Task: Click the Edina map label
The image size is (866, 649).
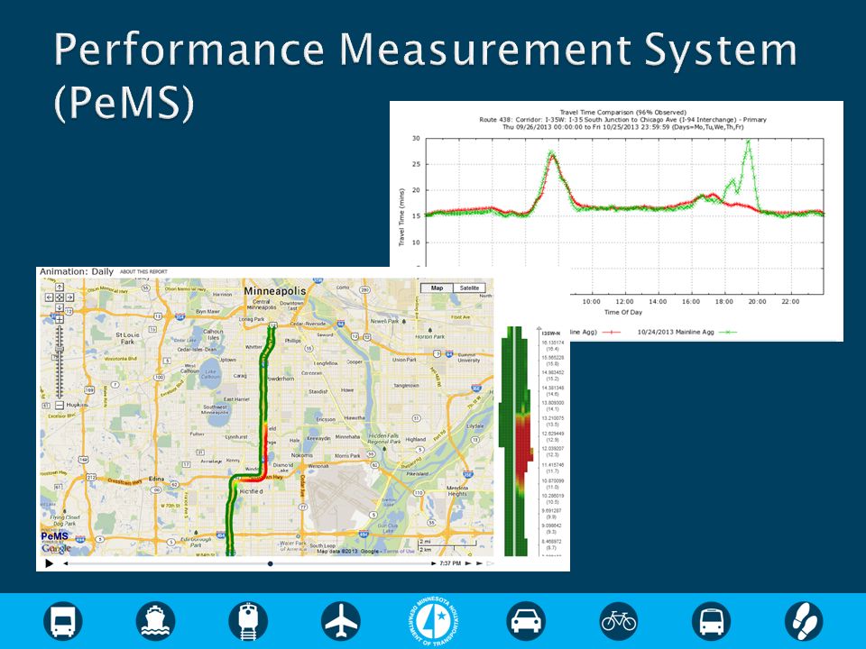Action: tap(156, 479)
